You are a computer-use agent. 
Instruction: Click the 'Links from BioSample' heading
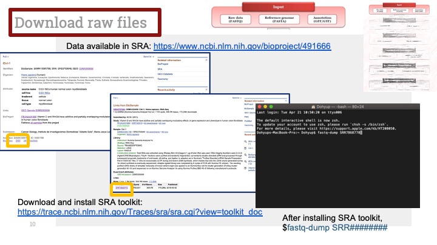126,105
